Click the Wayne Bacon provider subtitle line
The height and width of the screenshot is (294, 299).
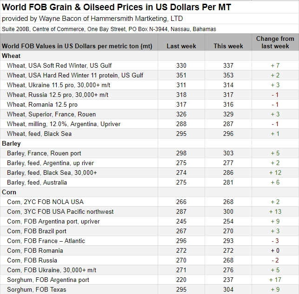click(x=93, y=19)
